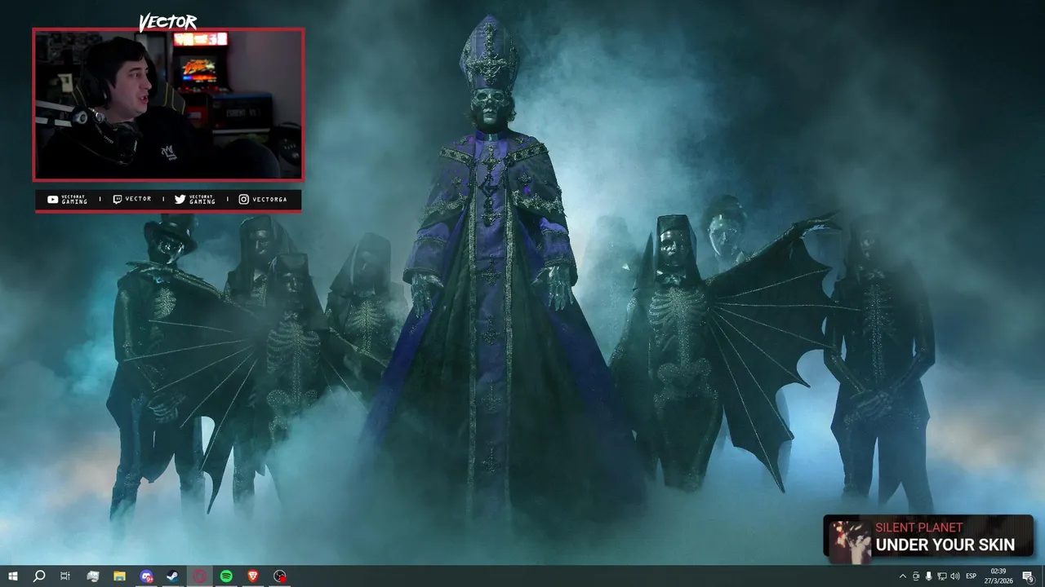Screen dimensions: 1045x587
Task: Open the Windows Start menu
Action: pos(12,576)
